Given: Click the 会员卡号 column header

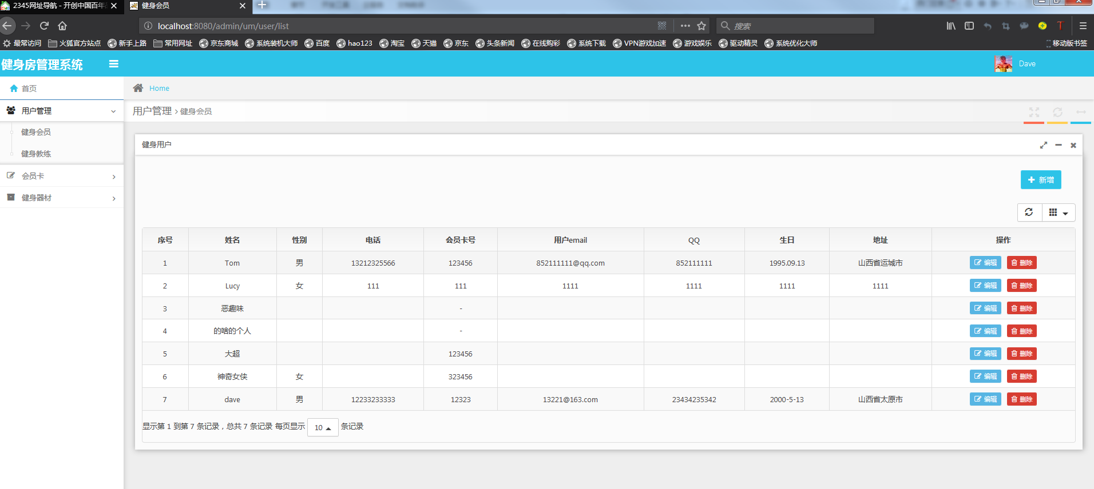Looking at the screenshot, I should pyautogui.click(x=461, y=240).
